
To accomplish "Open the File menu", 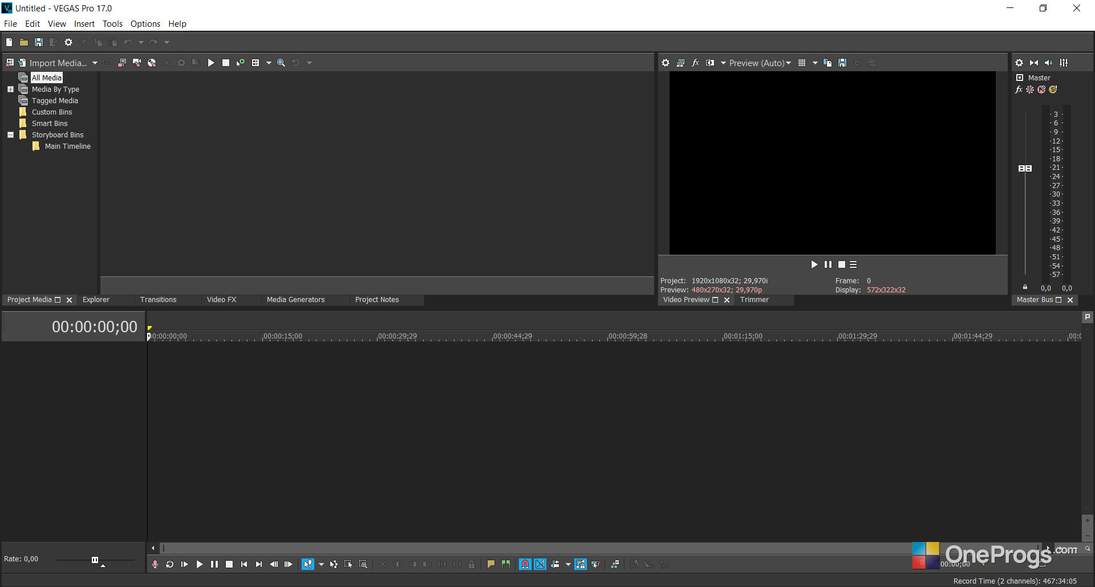I will click(x=10, y=24).
